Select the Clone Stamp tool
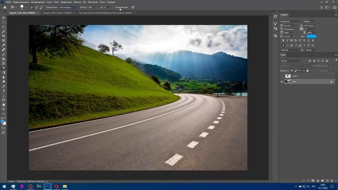The image size is (338, 190). click(x=4, y=59)
